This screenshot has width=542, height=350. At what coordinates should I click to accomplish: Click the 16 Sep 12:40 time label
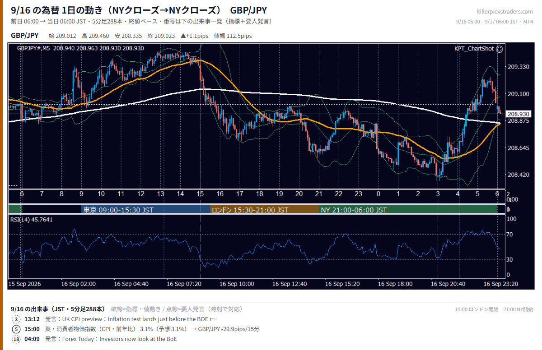pyautogui.click(x=290, y=284)
